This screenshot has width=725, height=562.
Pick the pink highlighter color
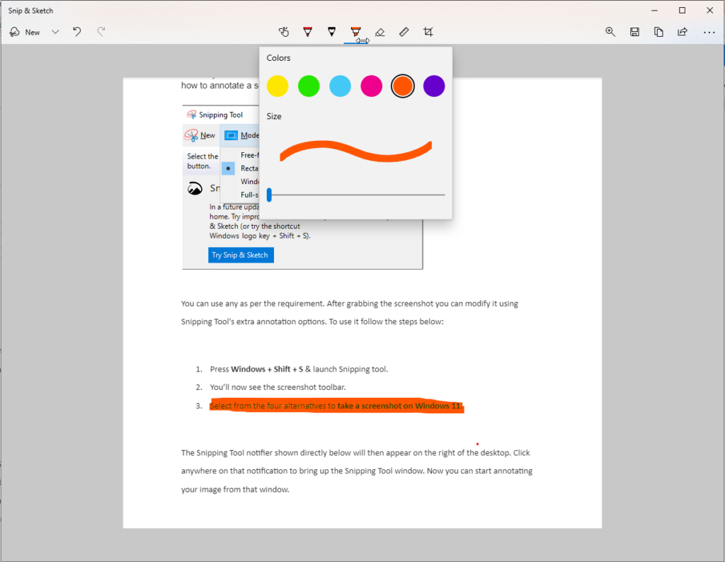click(x=371, y=86)
